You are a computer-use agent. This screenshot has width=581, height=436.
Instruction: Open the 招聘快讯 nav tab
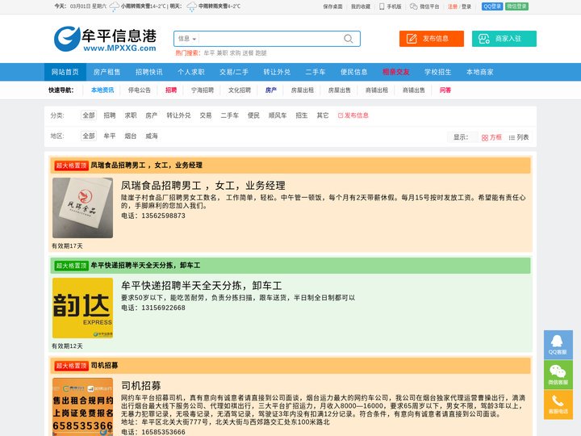[x=149, y=72]
